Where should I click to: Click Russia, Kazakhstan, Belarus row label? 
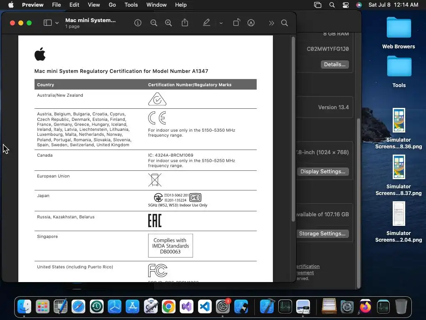point(66,217)
